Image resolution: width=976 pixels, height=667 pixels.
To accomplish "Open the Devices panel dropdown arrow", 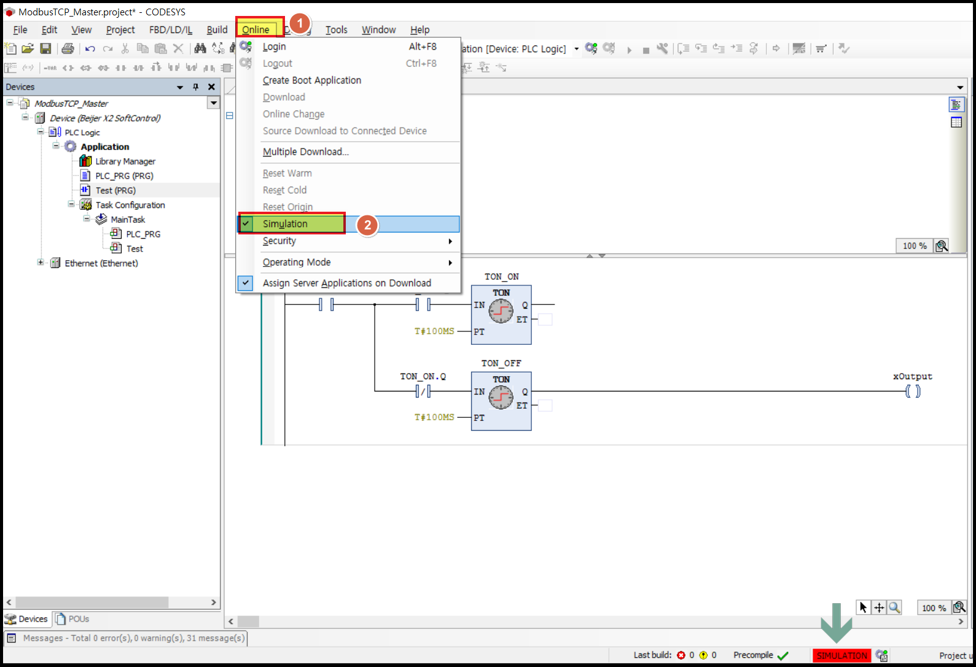I will click(x=180, y=87).
